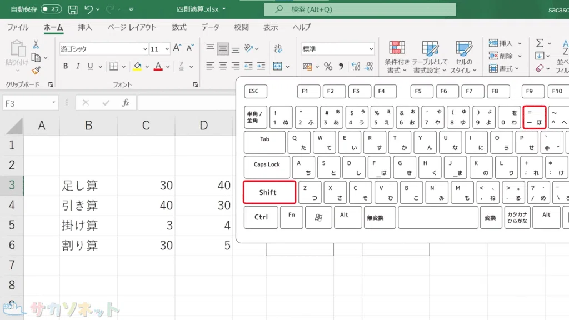Click the Increase Indent icon
The image size is (569, 320).
[261, 66]
